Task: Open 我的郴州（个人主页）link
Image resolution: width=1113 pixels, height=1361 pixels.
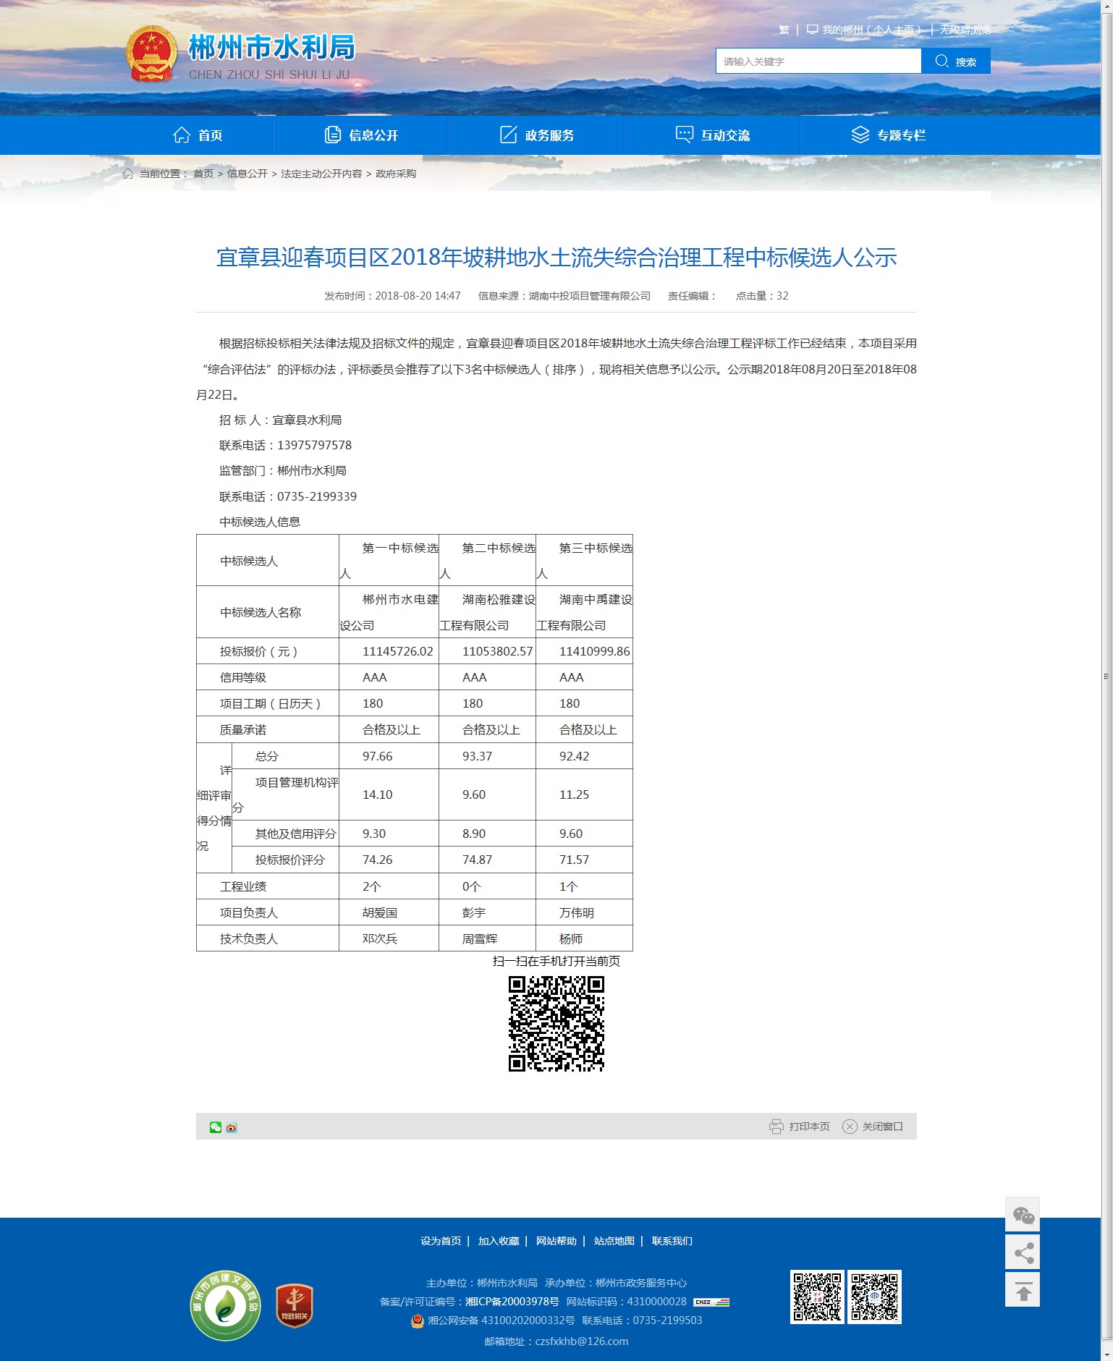Action: (871, 30)
